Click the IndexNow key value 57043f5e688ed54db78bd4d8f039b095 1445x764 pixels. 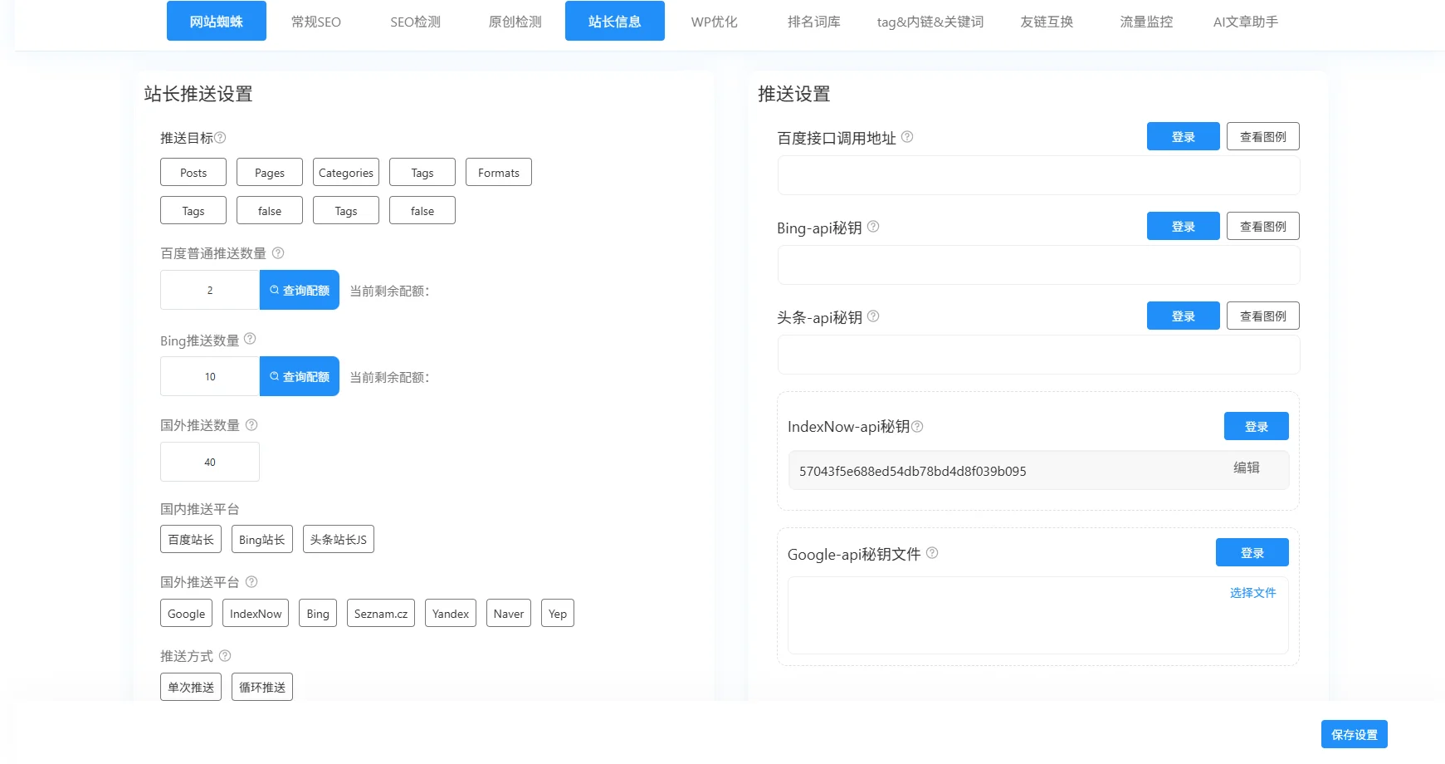(x=913, y=471)
